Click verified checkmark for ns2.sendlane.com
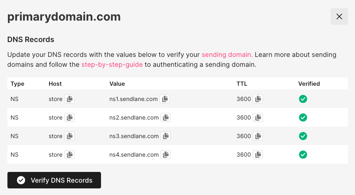Image resolution: width=355 pixels, height=195 pixels. coord(303,117)
